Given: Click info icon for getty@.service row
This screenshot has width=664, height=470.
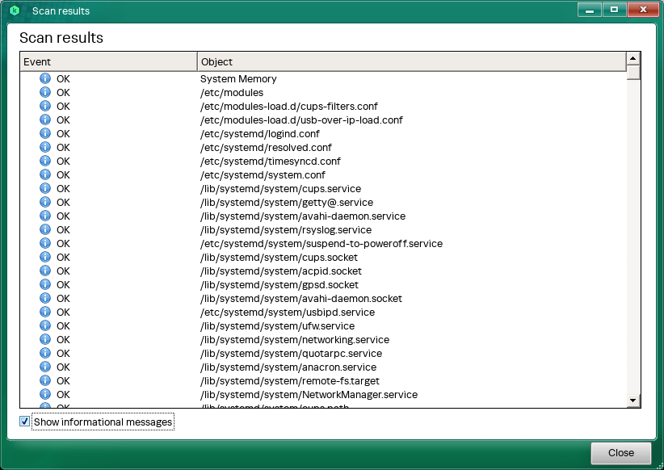Looking at the screenshot, I should pos(45,203).
